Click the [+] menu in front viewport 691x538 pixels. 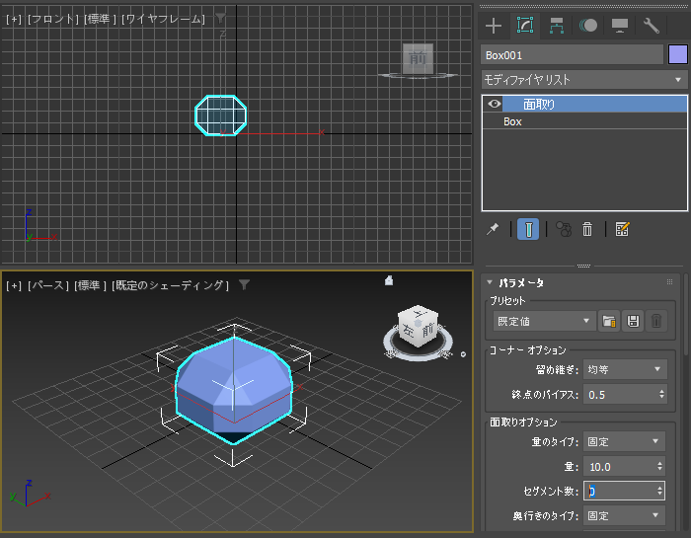click(14, 19)
